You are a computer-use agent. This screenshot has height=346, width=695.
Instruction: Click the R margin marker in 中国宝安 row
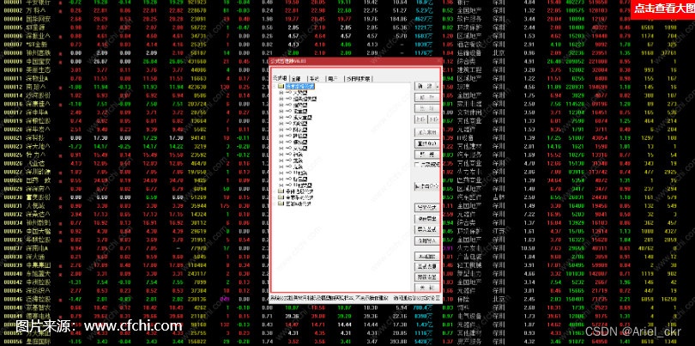[60, 62]
